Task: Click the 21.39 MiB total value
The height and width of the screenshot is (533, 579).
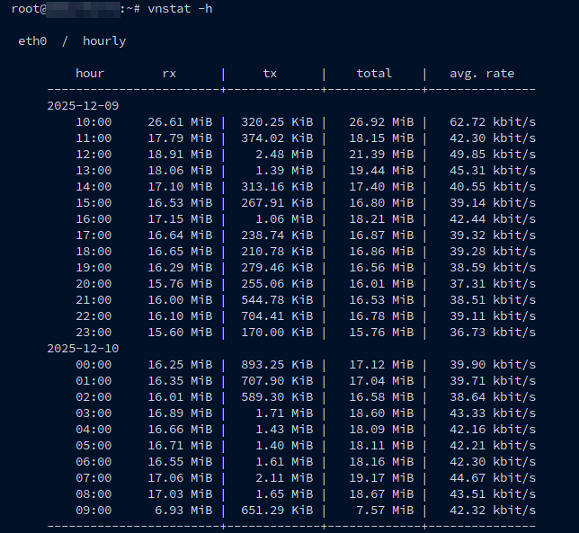Action: pos(381,155)
